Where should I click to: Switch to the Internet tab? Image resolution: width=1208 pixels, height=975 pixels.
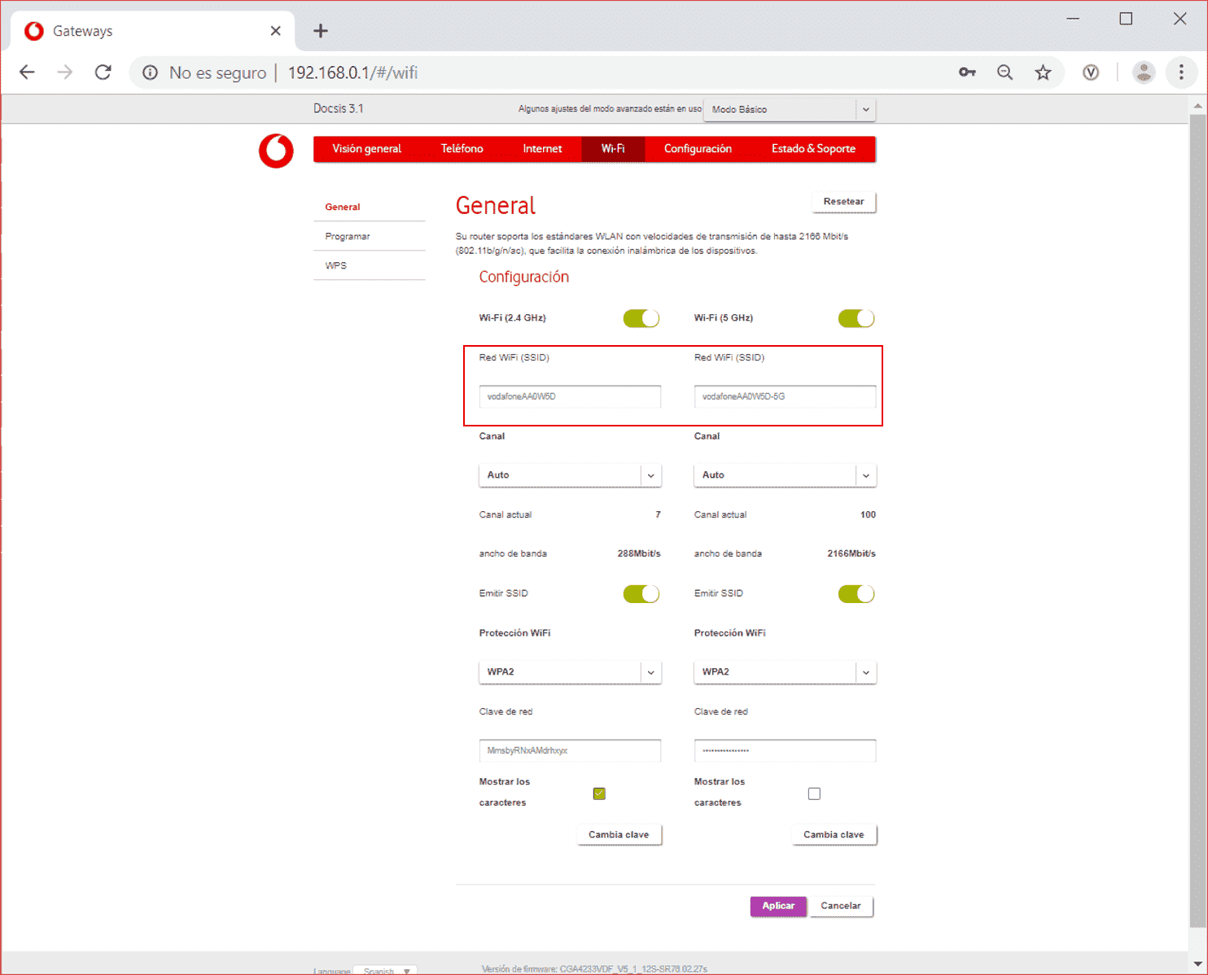point(542,149)
